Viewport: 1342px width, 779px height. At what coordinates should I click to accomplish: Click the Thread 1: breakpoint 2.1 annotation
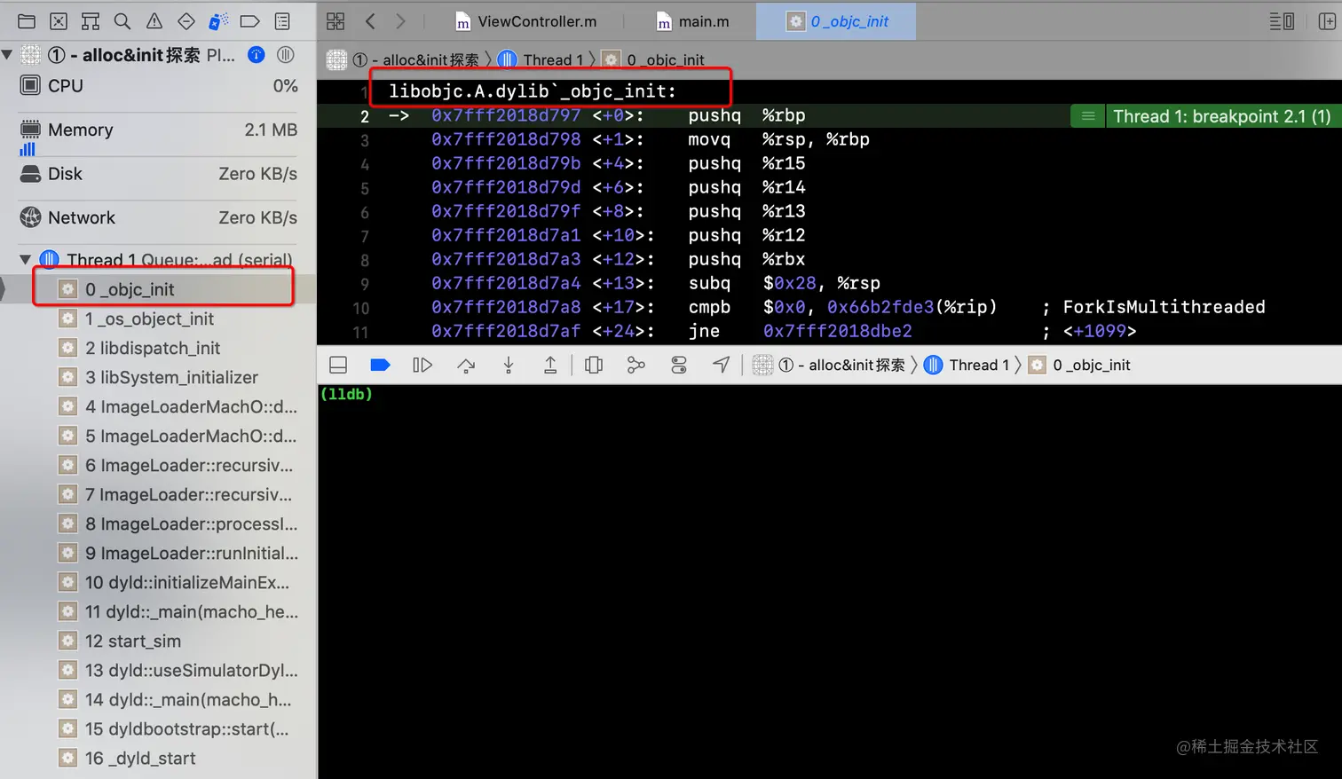pos(1221,116)
